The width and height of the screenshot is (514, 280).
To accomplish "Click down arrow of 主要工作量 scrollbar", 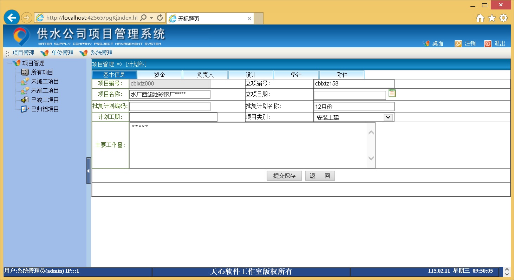I will pos(371,158).
